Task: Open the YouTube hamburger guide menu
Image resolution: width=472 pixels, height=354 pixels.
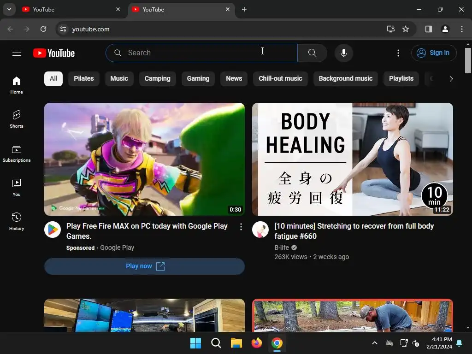Action: [x=17, y=53]
